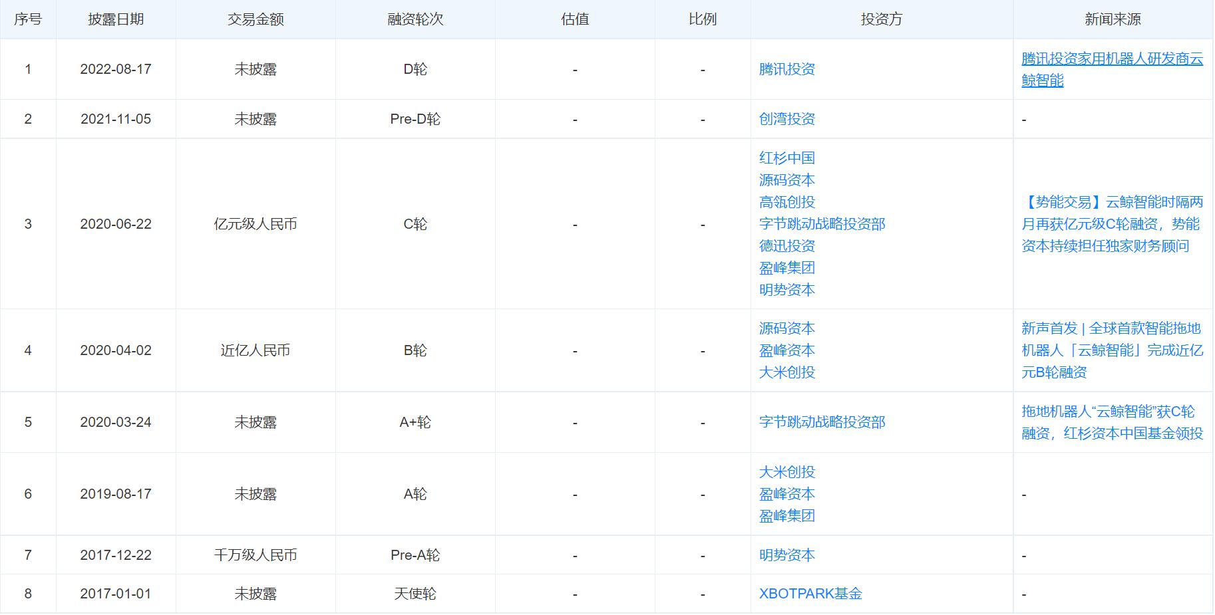
Task: Open 盈峰资本 in the B轮 row
Action: (786, 350)
